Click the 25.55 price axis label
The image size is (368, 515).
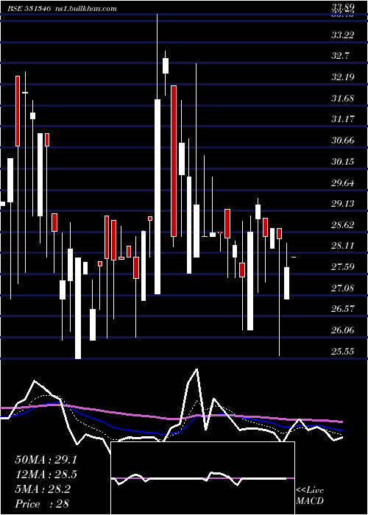click(x=343, y=352)
